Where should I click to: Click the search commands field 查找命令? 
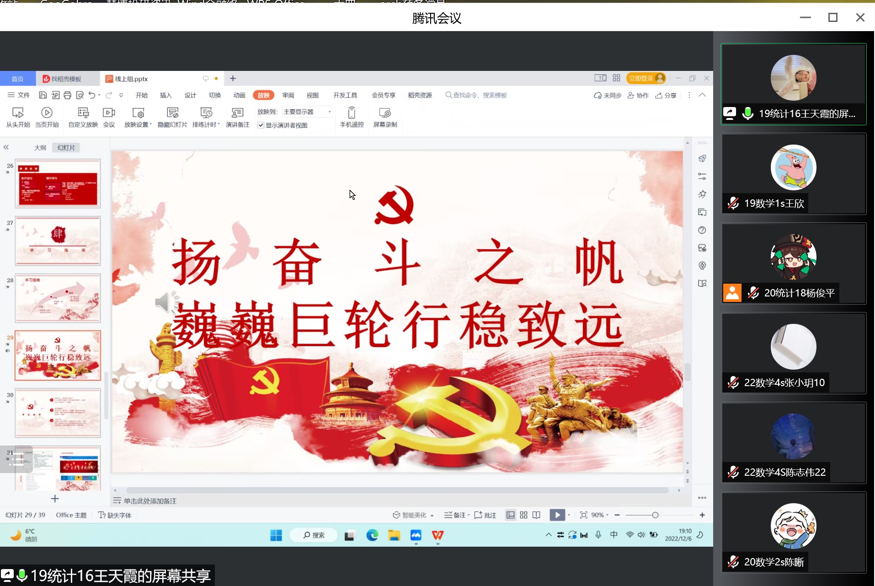click(476, 95)
